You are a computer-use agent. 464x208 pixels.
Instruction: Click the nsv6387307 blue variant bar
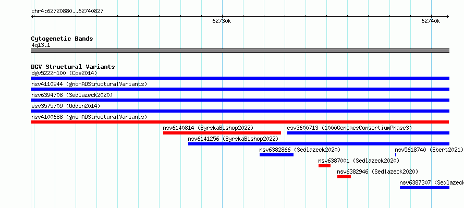[424, 188]
